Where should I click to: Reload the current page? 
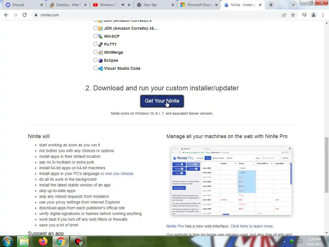coord(25,15)
